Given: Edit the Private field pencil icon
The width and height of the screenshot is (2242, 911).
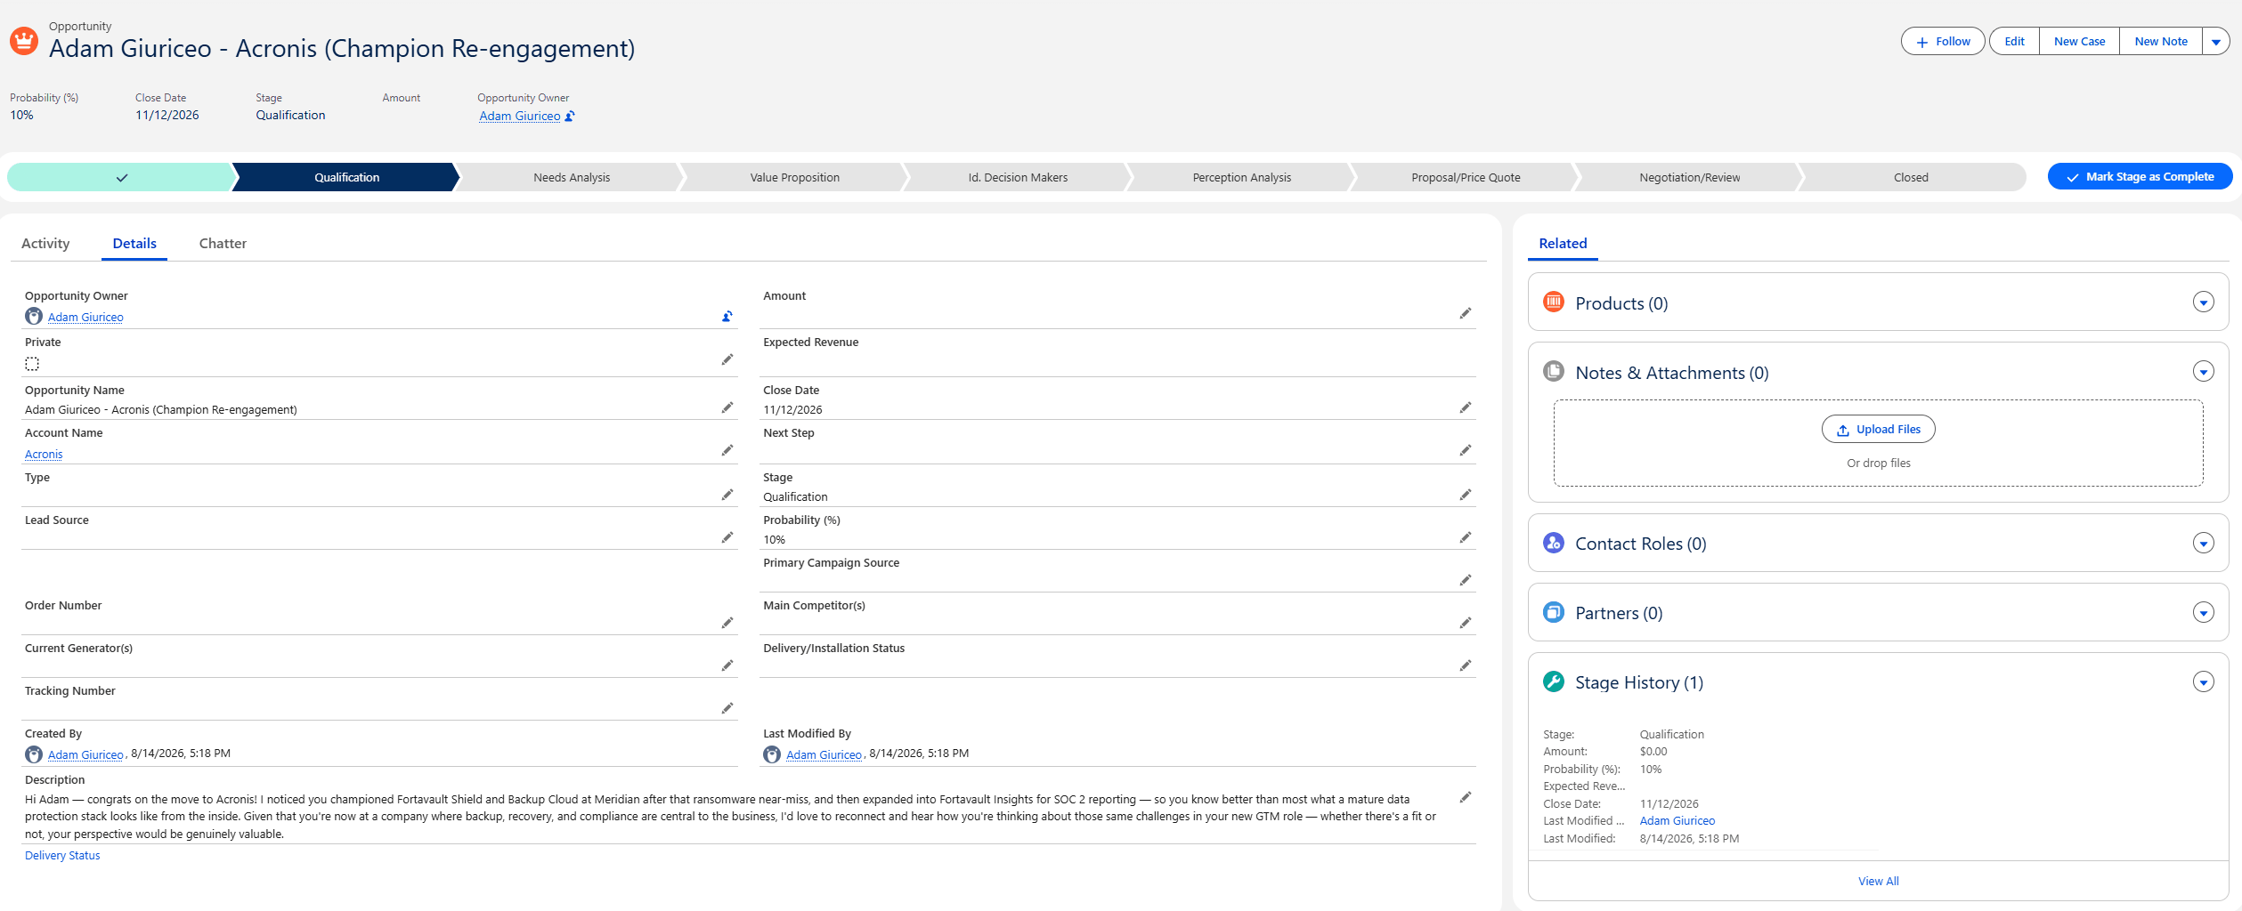Looking at the screenshot, I should [727, 359].
